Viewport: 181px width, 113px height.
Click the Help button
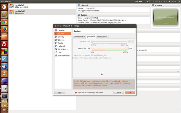tap(60, 93)
